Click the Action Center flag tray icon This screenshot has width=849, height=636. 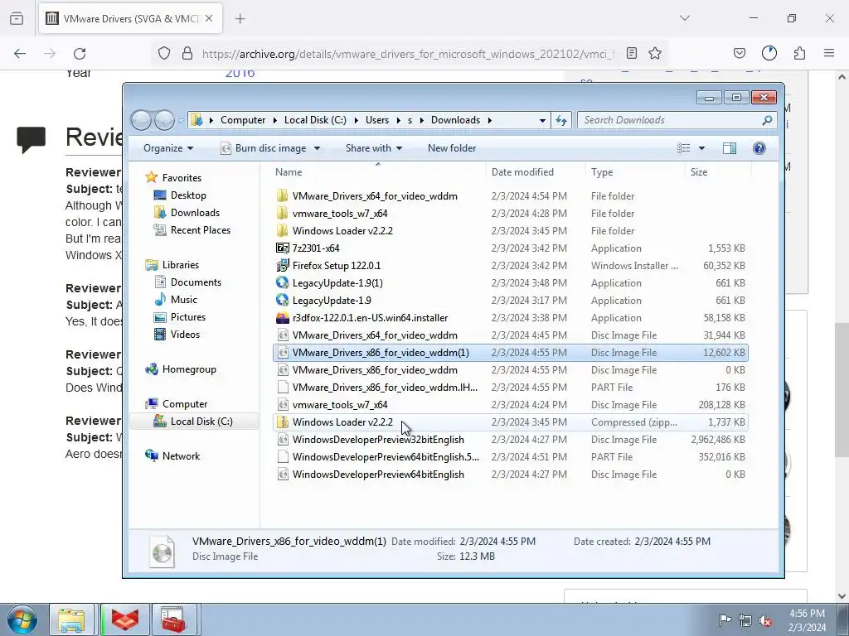point(725,620)
